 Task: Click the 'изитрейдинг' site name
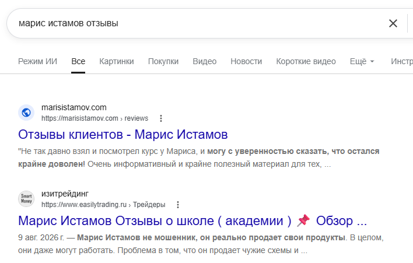pyautogui.click(x=65, y=194)
